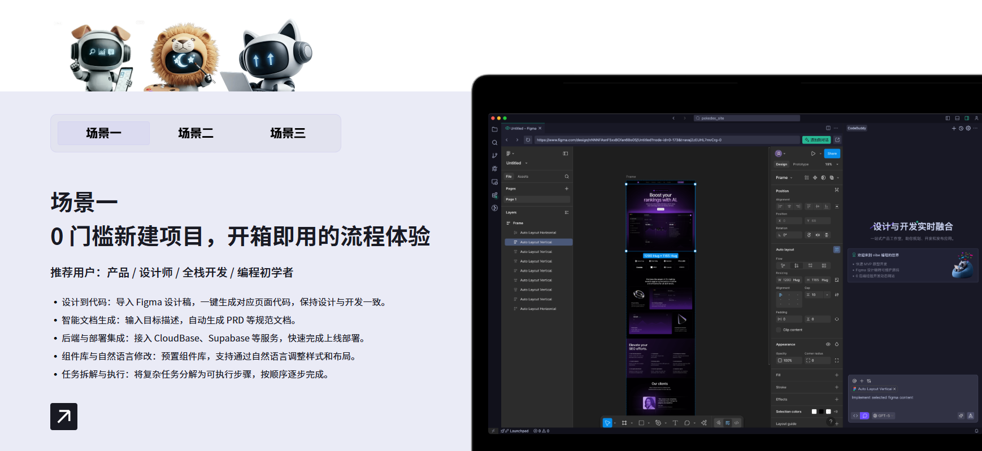The height and width of the screenshot is (451, 982).
Task: Open the Search icon in IDE activity bar
Action: coord(494,142)
